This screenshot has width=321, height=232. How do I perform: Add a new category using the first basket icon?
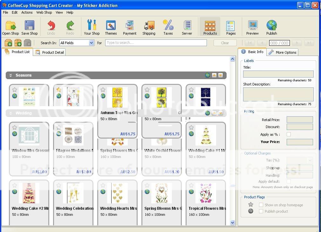tap(8, 43)
